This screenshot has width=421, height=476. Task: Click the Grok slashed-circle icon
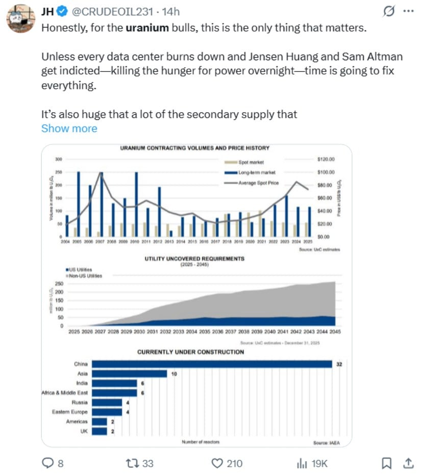(388, 11)
